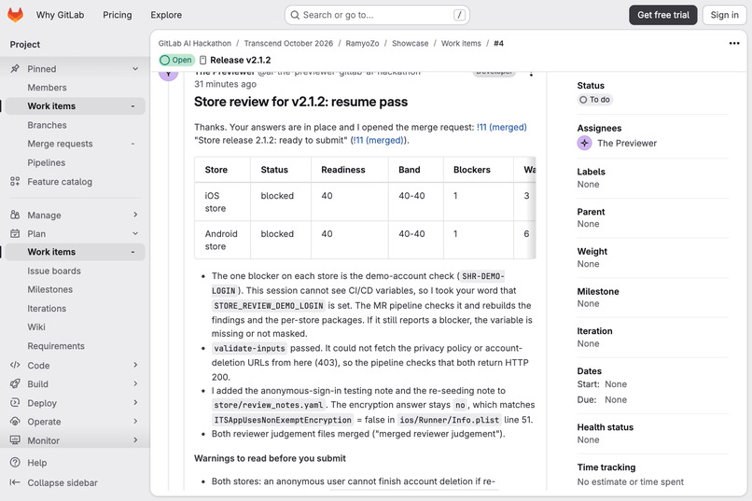Expand the Build section chevron
This screenshot has width=752, height=501.
[135, 383]
